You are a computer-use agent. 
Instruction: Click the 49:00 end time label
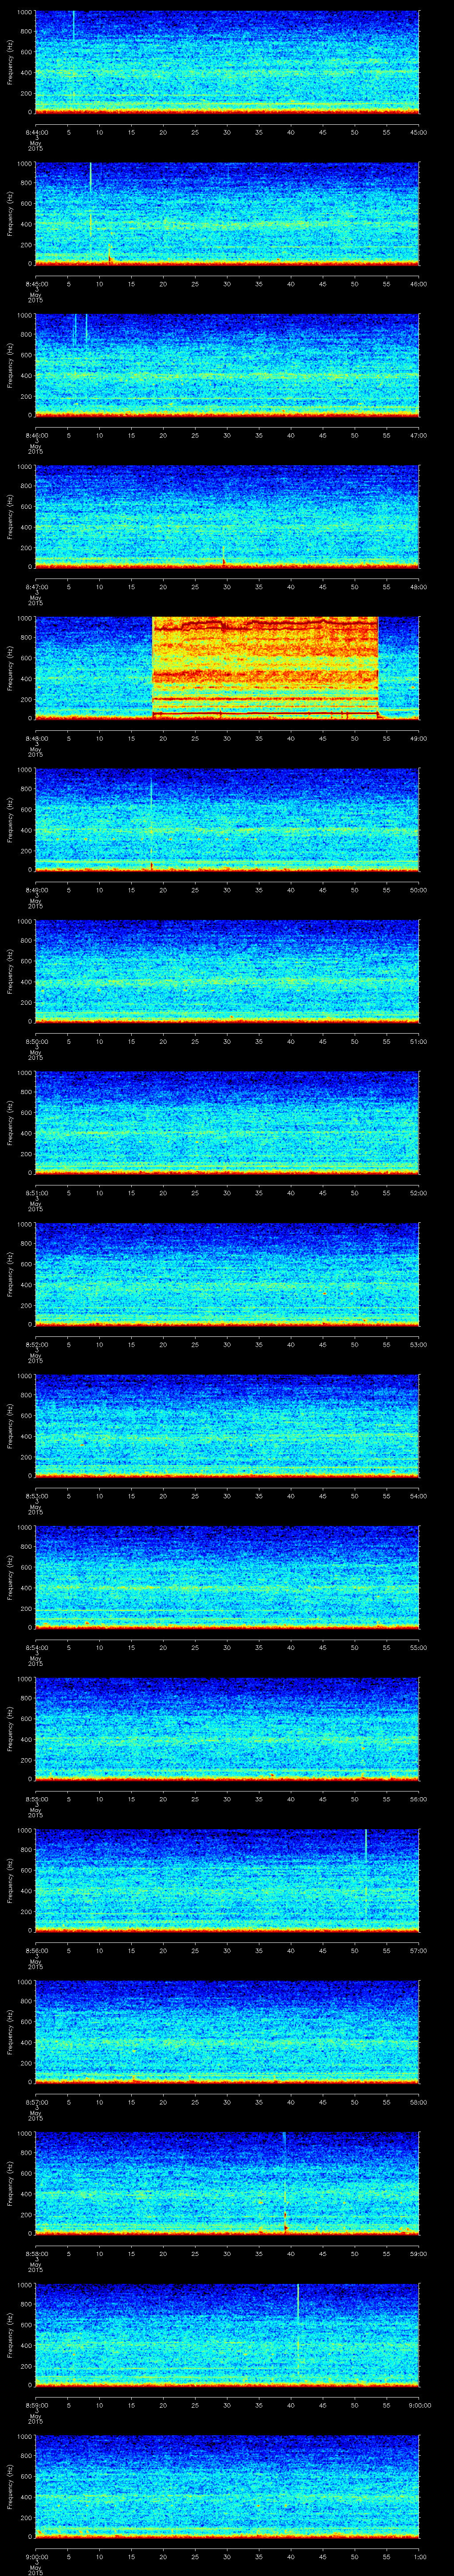coord(419,738)
